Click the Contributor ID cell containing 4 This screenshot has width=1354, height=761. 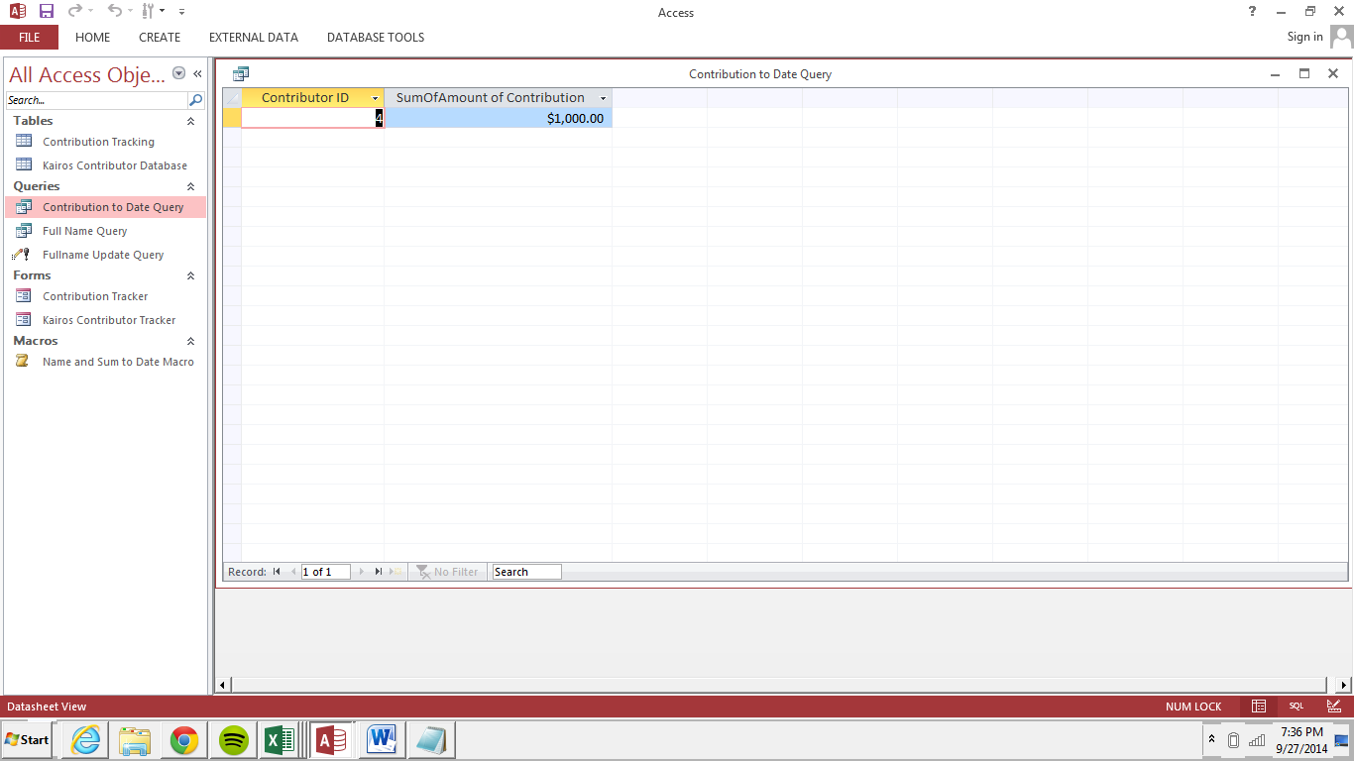pyautogui.click(x=313, y=118)
